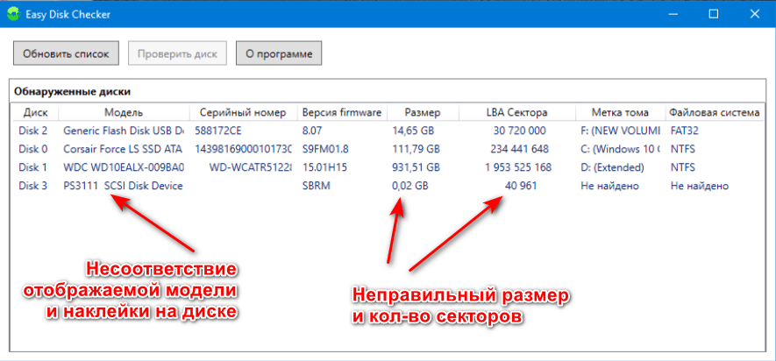Click size value 111,79 GB

click(x=416, y=149)
